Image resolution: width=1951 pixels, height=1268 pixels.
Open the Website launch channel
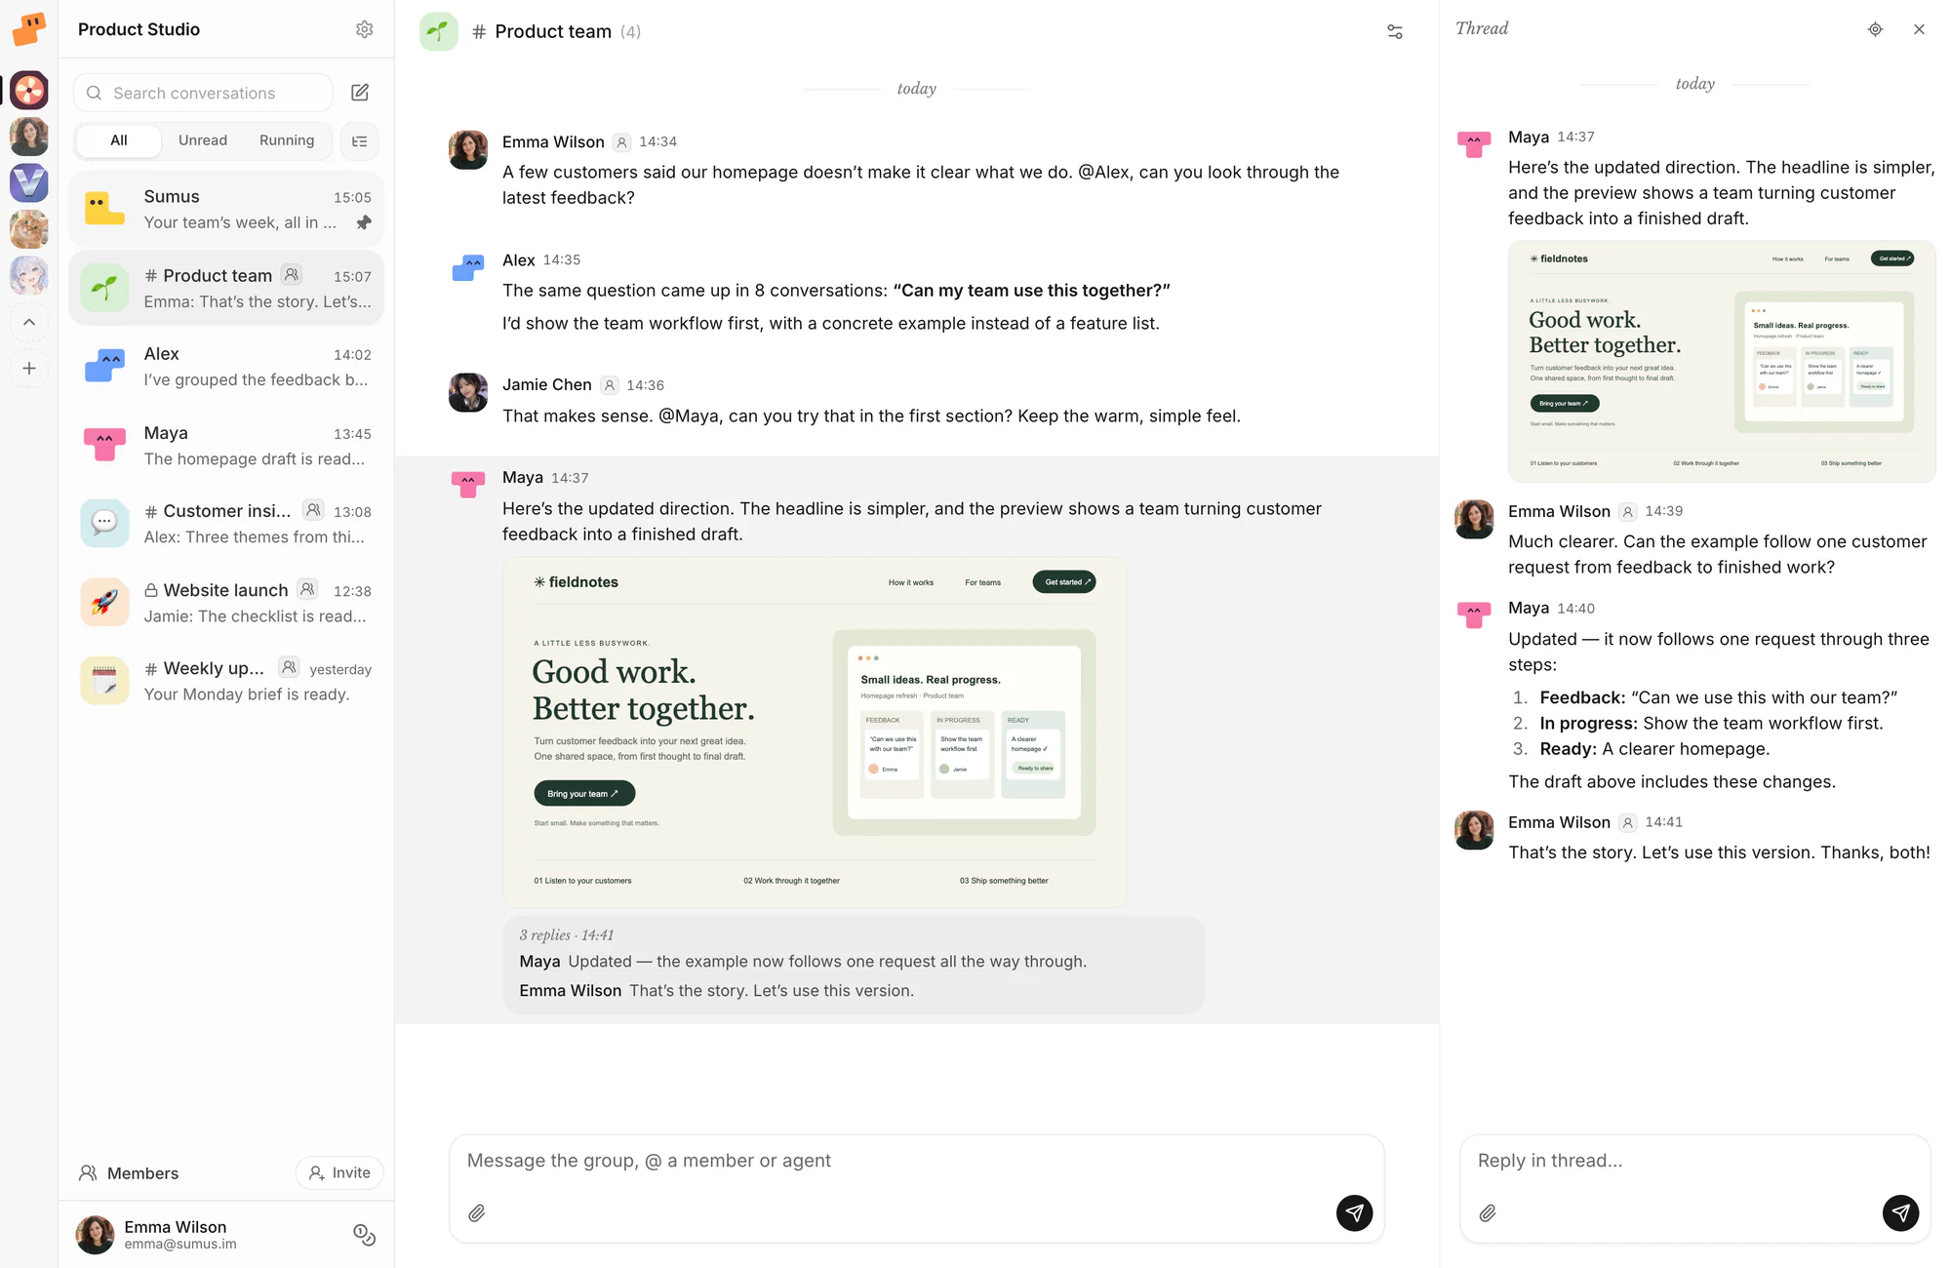(x=226, y=603)
